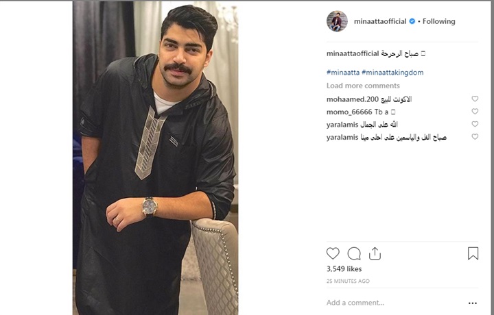The width and height of the screenshot is (494, 315).
Task: Open the comment bubble icon
Action: pyautogui.click(x=354, y=253)
